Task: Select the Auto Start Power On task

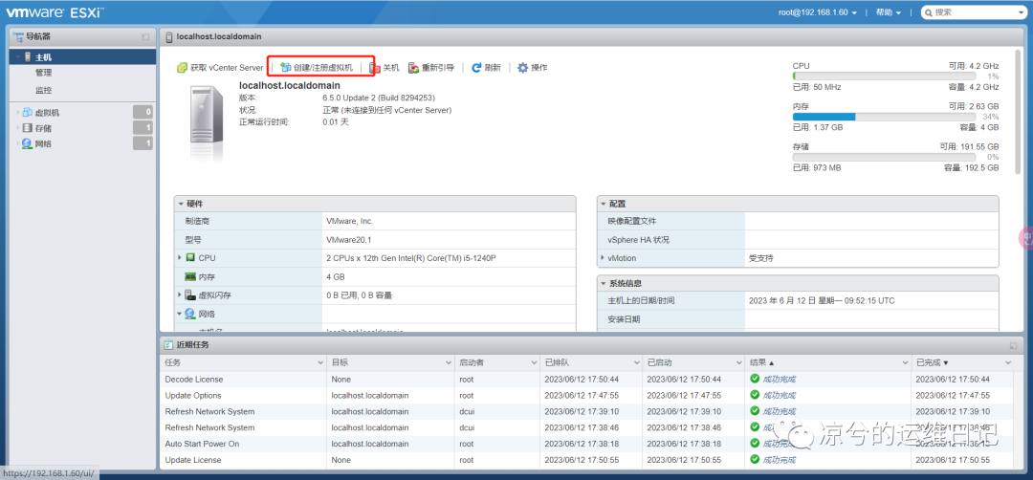Action: [x=587, y=444]
